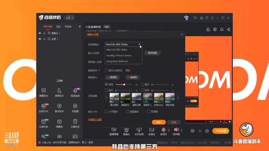The height and width of the screenshot is (151, 269).
Task: Cancel camera settings with 取消 button
Action: pos(174,122)
